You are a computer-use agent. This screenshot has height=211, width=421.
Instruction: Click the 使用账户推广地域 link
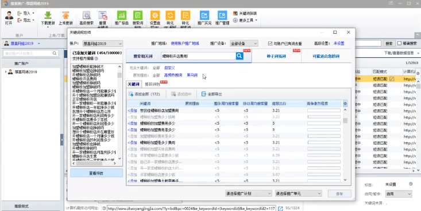point(185,43)
